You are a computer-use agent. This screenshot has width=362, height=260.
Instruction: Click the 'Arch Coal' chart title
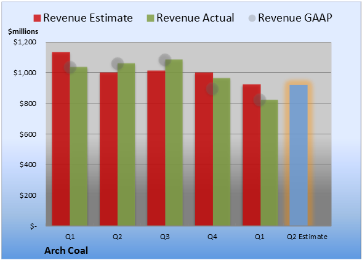(66, 251)
